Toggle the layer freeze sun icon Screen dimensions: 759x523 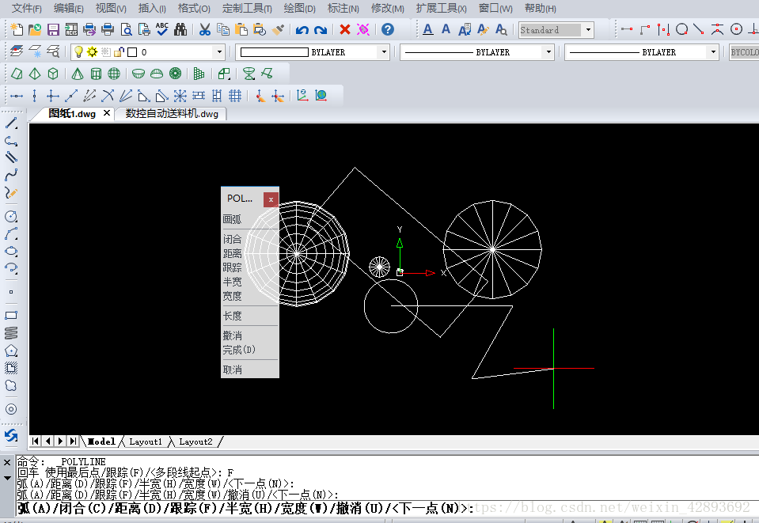tap(92, 52)
